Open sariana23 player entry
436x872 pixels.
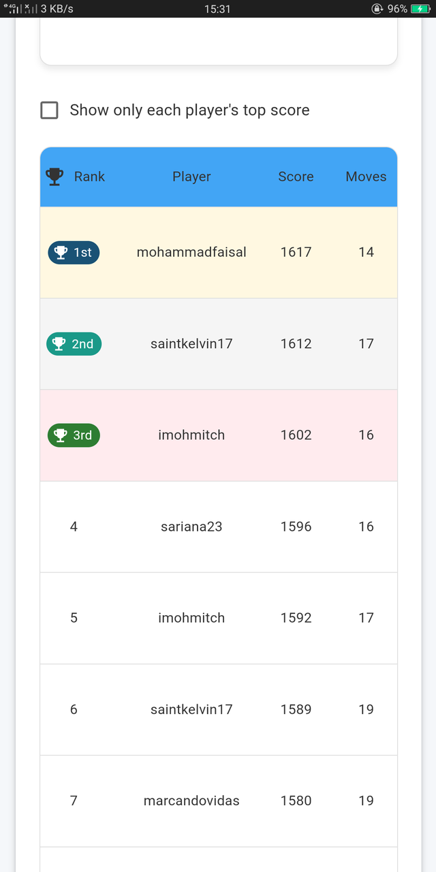(191, 527)
